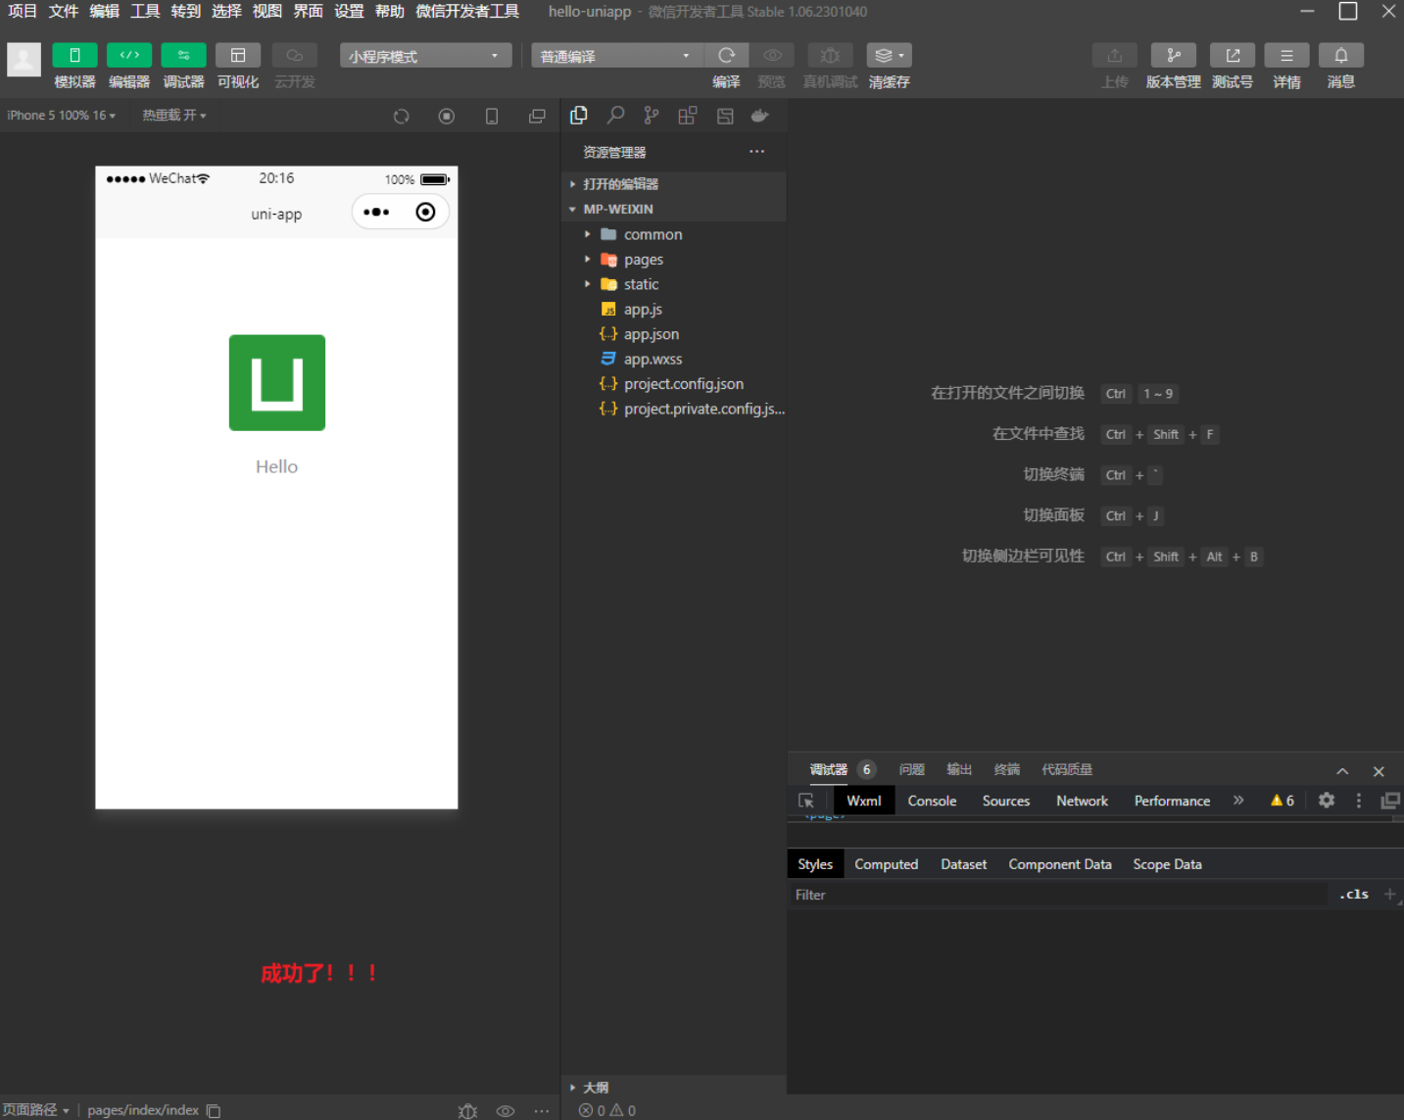Open the extensions icon in sidebar

point(688,116)
